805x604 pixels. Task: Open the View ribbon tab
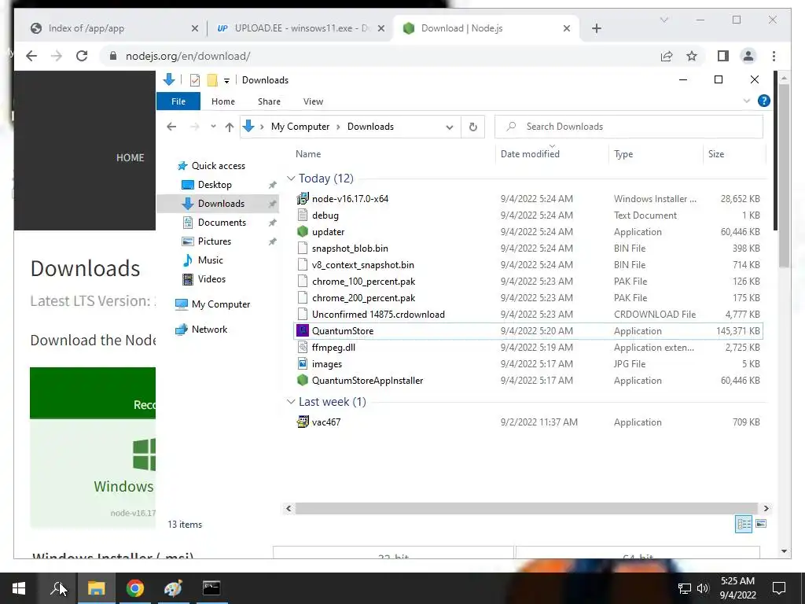point(313,101)
